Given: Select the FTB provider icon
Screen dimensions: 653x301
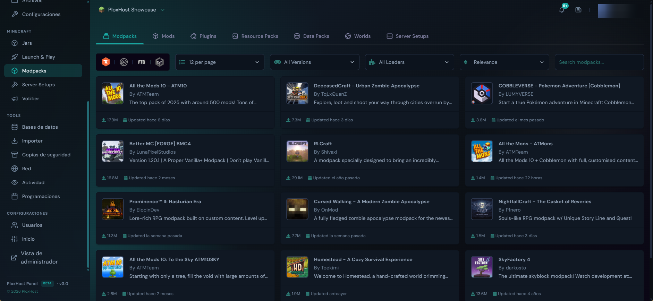Looking at the screenshot, I should point(142,62).
